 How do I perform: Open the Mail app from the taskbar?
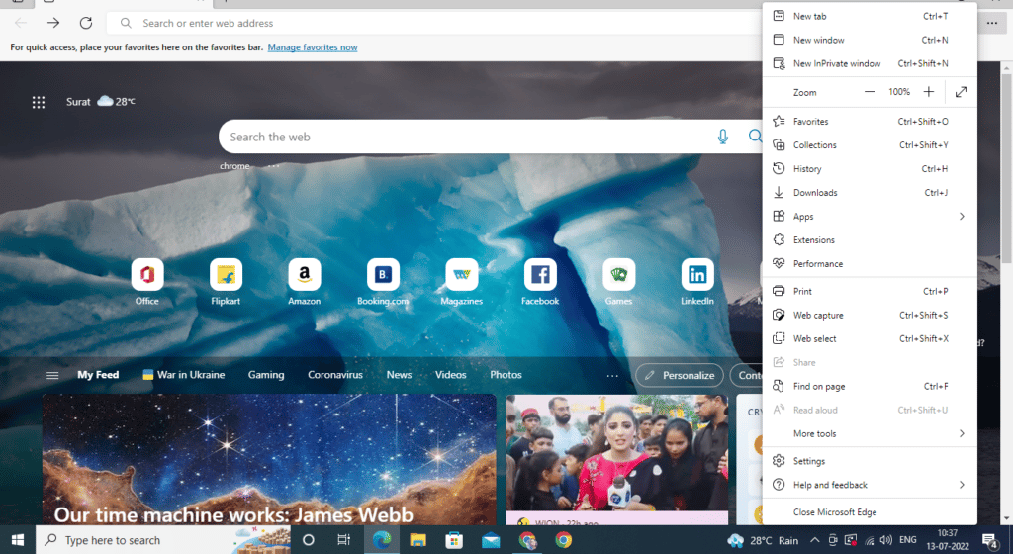(x=491, y=540)
